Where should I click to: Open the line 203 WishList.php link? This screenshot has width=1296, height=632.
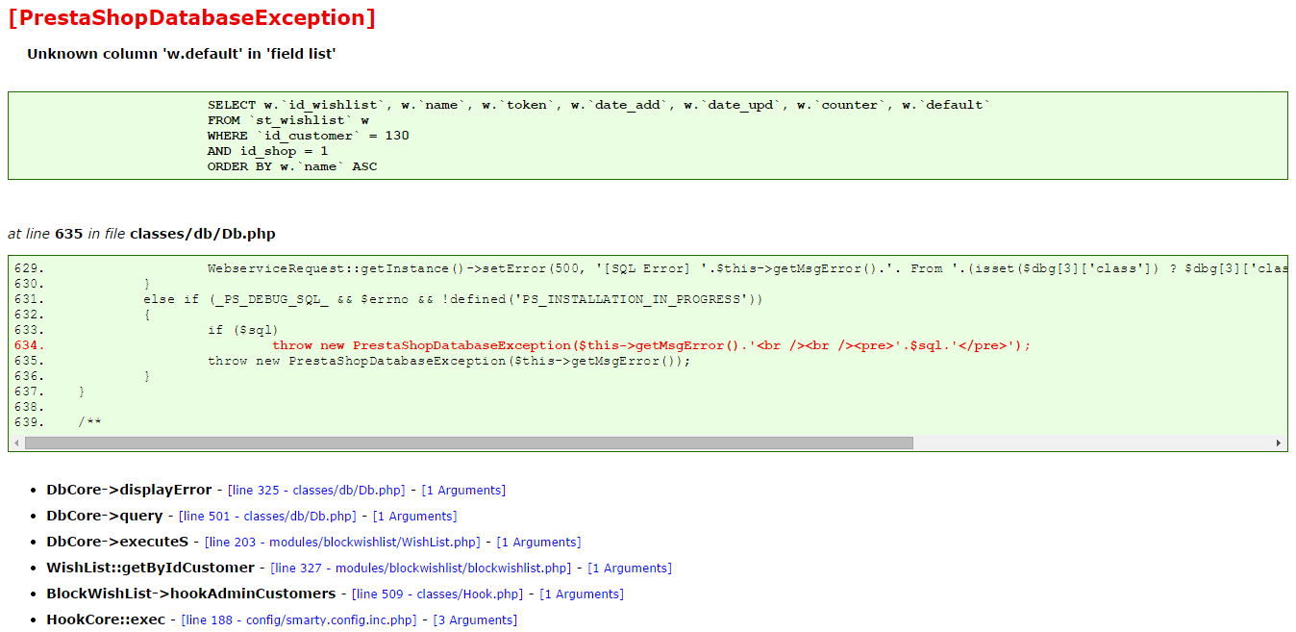[342, 542]
